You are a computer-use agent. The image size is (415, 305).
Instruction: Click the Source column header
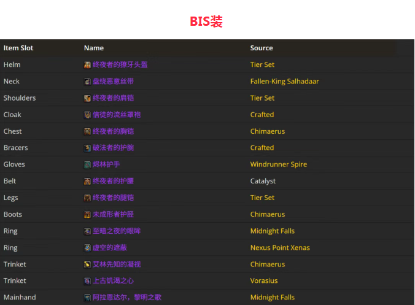(x=262, y=48)
